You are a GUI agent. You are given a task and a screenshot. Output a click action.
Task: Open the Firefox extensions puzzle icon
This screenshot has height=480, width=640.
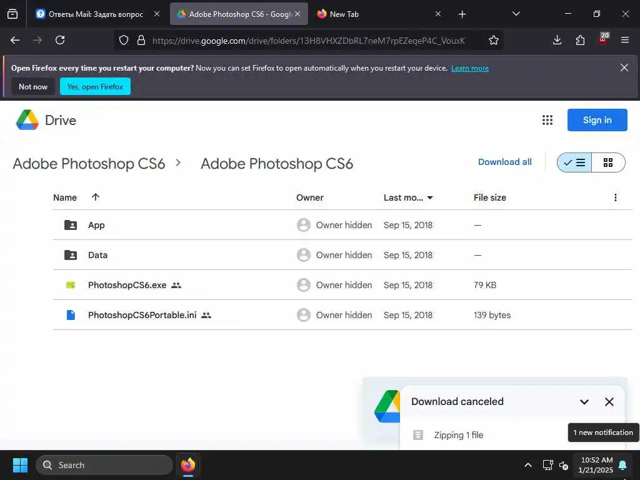click(580, 40)
